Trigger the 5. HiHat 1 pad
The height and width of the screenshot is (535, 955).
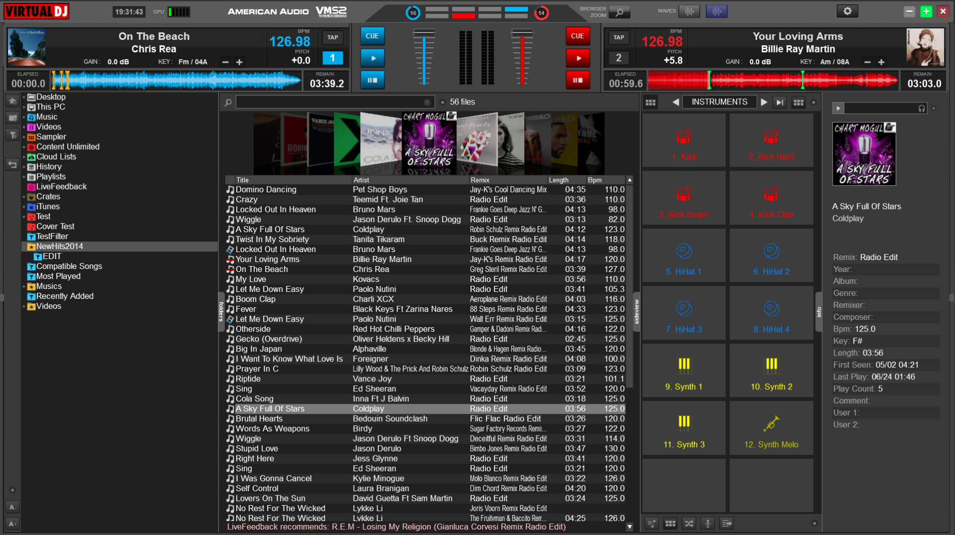[x=684, y=256]
